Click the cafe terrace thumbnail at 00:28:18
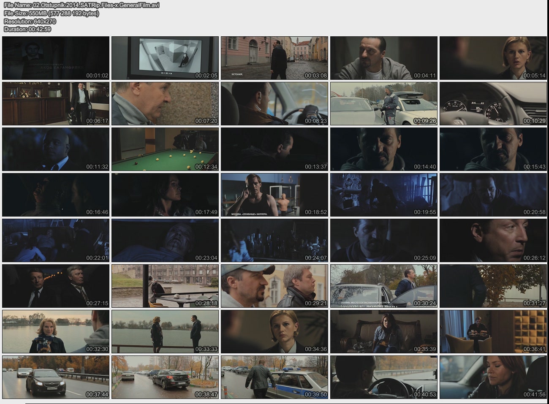Image resolution: width=549 pixels, height=404 pixels. (x=165, y=286)
